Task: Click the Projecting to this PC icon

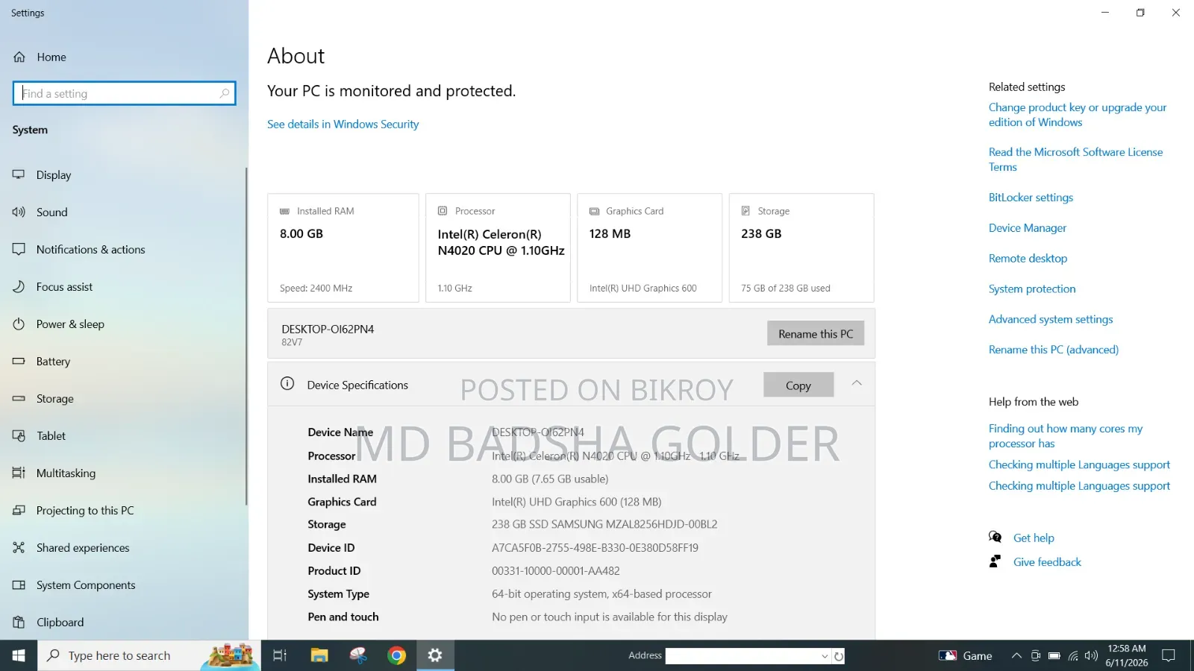Action: point(19,511)
